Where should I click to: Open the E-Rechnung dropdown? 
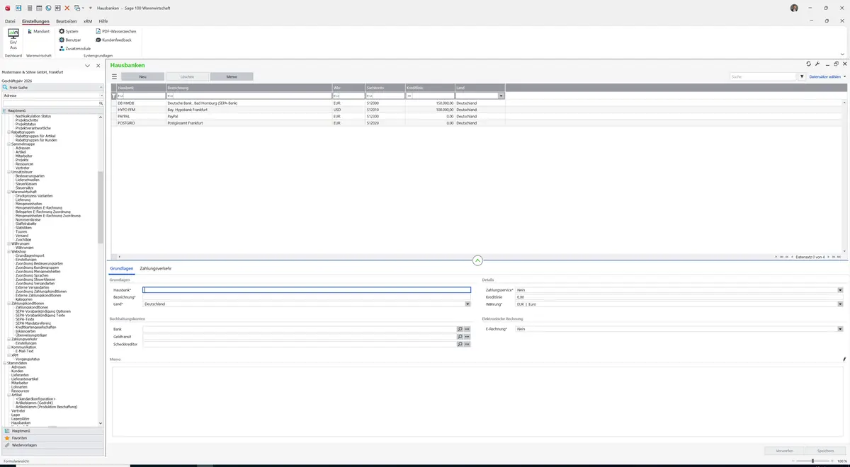point(840,329)
